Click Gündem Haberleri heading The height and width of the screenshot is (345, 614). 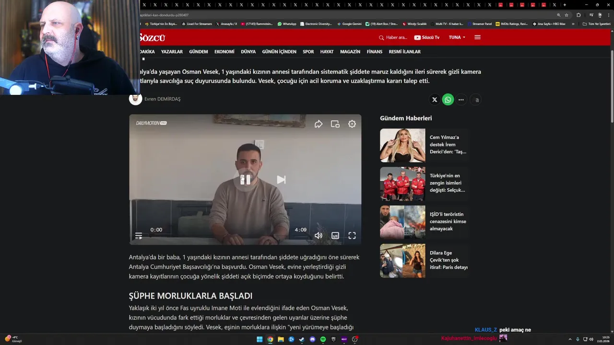coord(406,118)
